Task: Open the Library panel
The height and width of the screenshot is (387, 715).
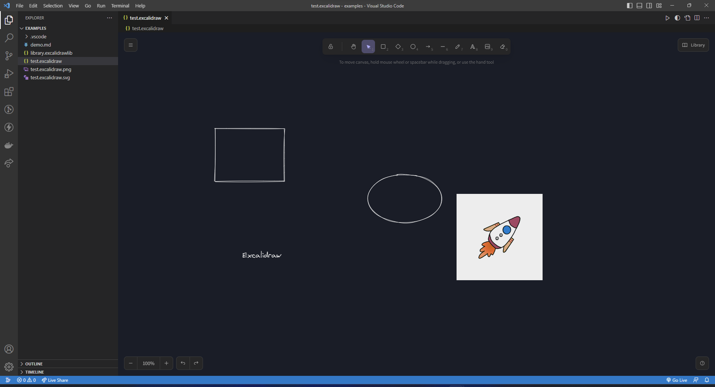Action: [x=693, y=45]
